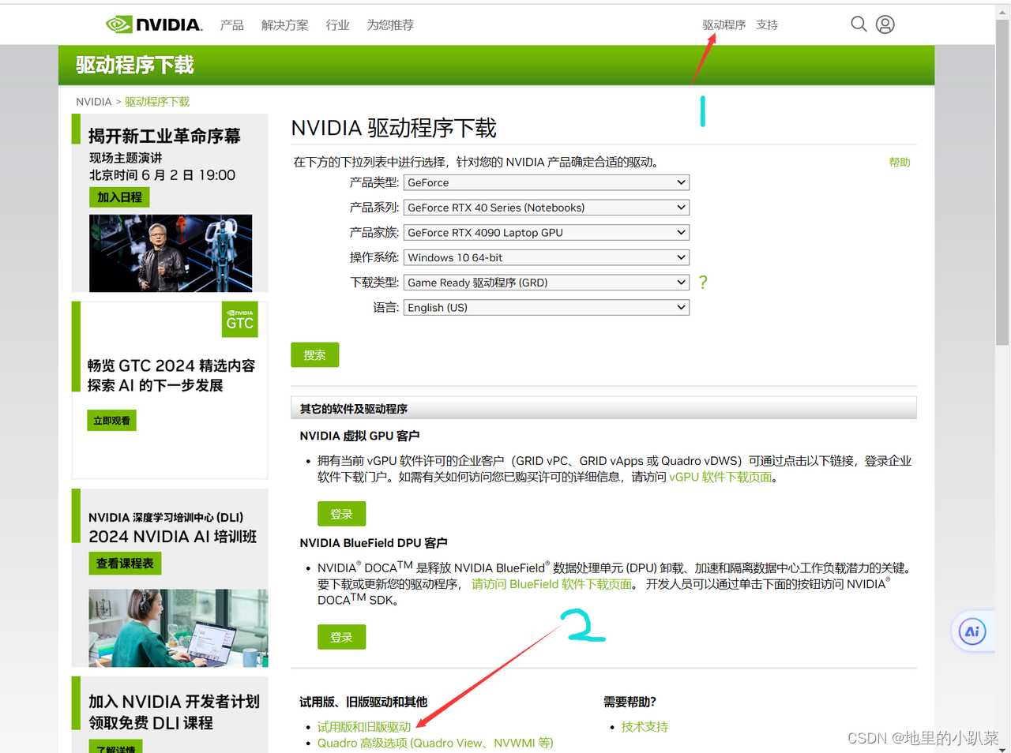Expand the 产品类型 GeForce dropdown
Viewport: 1011px width, 753px height.
547,182
